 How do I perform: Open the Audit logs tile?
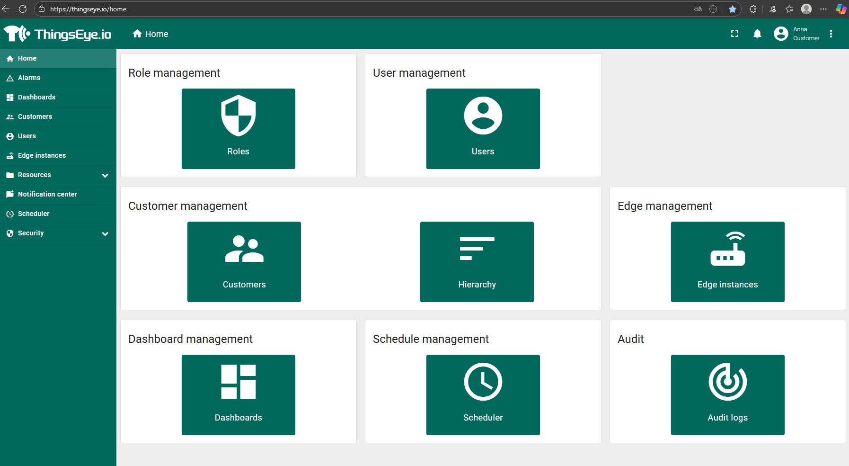coord(727,394)
